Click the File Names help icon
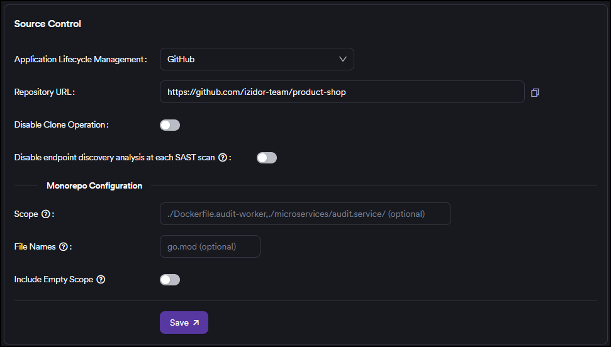611x347 pixels. click(x=63, y=247)
